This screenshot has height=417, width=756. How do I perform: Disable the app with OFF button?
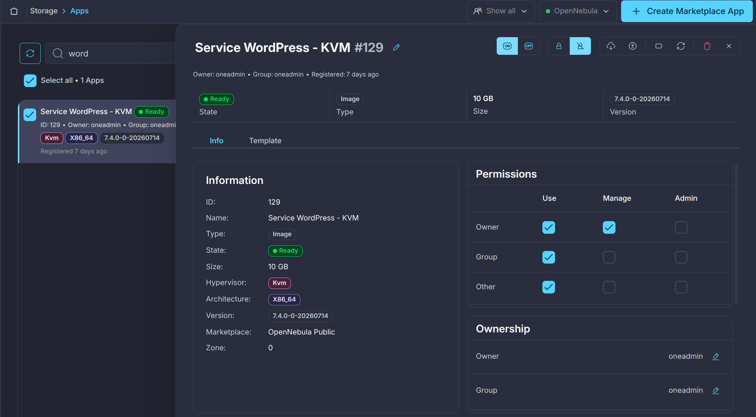click(x=529, y=46)
